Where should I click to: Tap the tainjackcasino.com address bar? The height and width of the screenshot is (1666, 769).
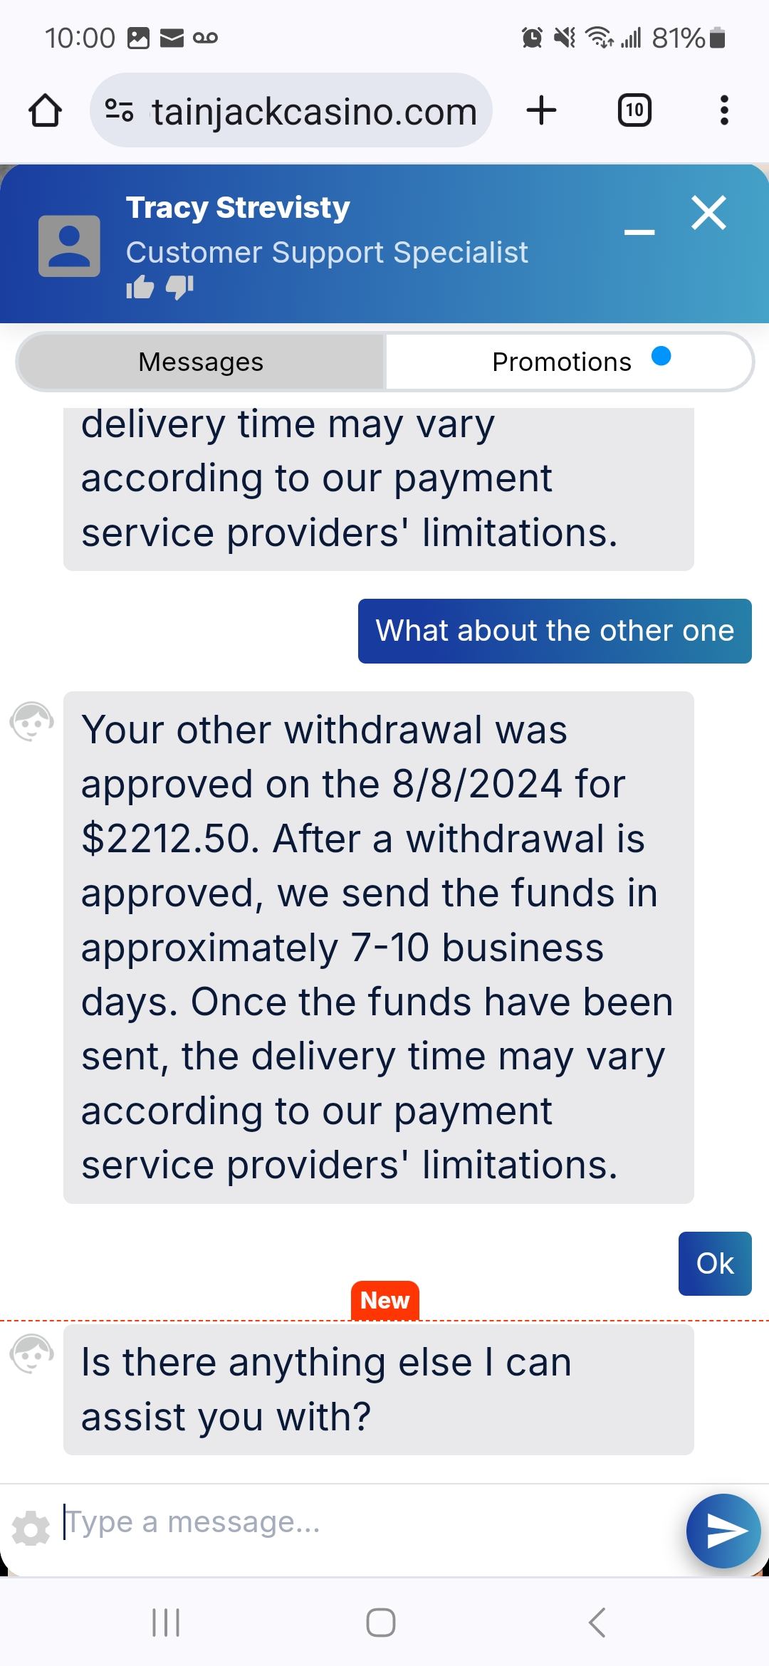[313, 111]
